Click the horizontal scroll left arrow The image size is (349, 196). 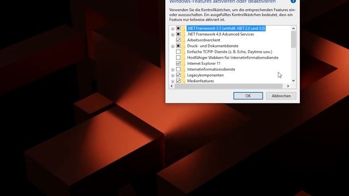(x=172, y=86)
